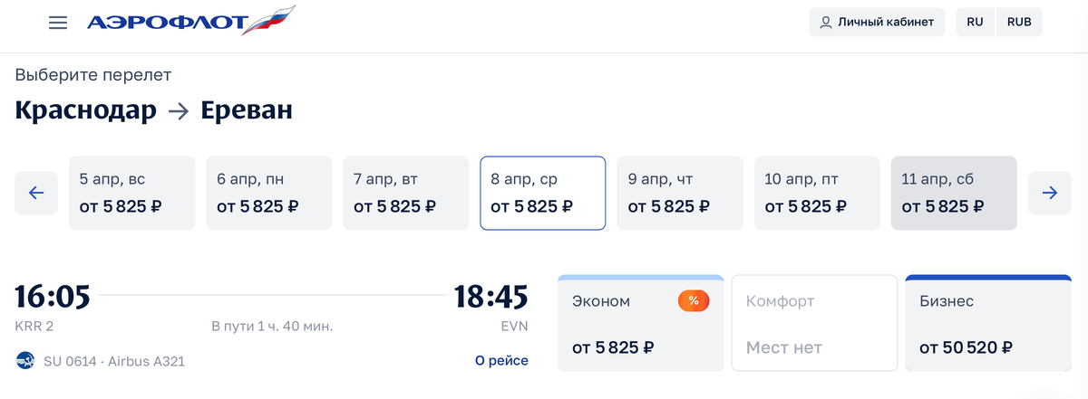Select the 11 апр, сб date tab

pyautogui.click(x=954, y=193)
